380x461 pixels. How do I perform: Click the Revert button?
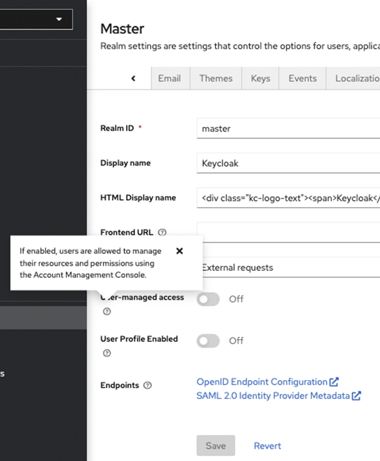click(268, 445)
